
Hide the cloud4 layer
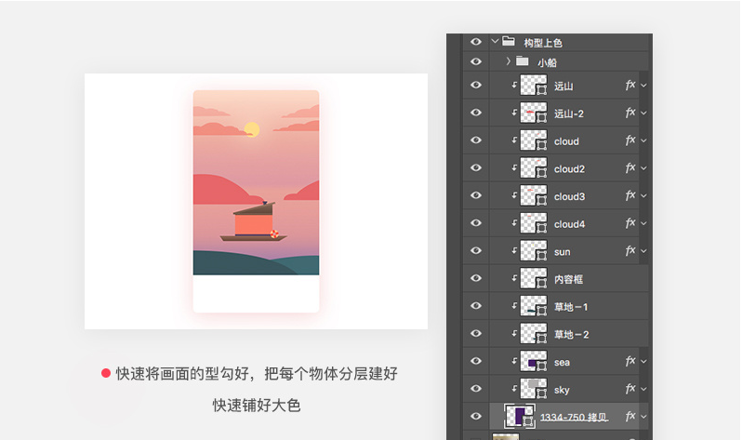[x=475, y=222]
